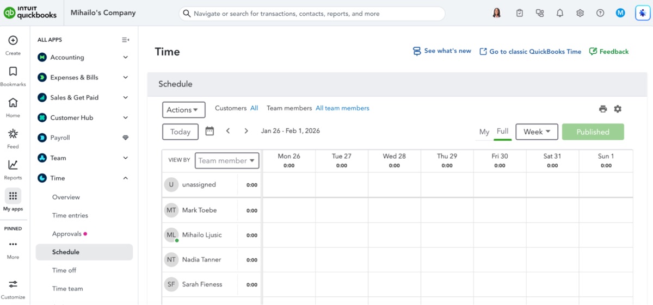Open the Create plus icon

point(13,40)
